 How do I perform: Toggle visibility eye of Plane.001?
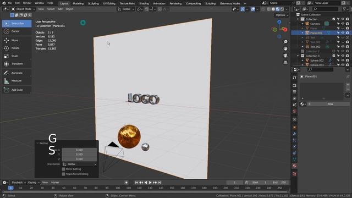[343, 33]
